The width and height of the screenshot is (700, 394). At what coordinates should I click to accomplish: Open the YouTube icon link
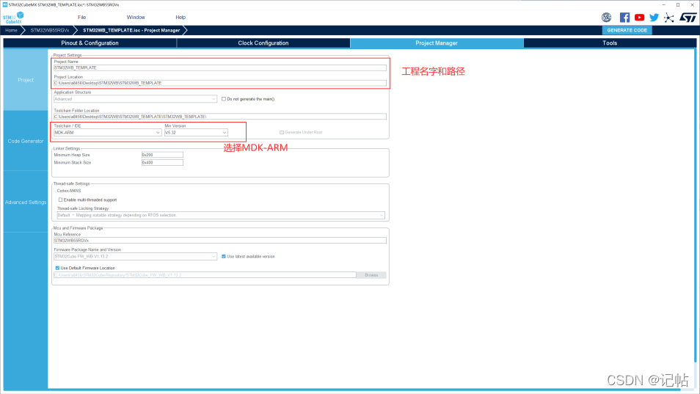[639, 18]
